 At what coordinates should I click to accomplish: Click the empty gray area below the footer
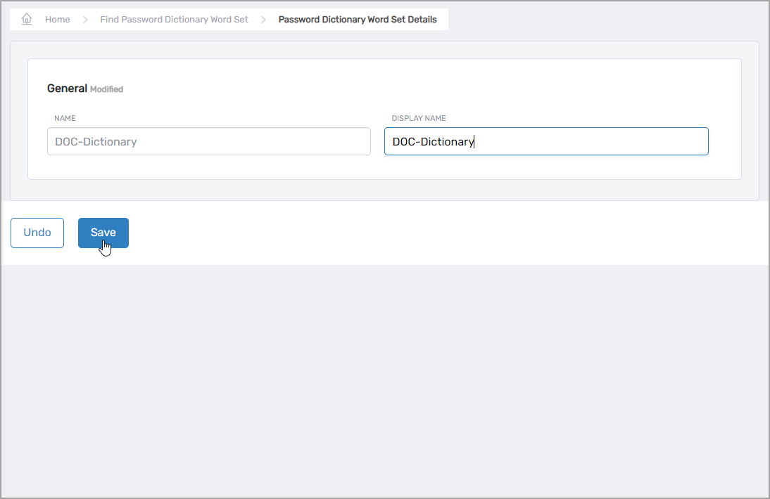(x=385, y=380)
